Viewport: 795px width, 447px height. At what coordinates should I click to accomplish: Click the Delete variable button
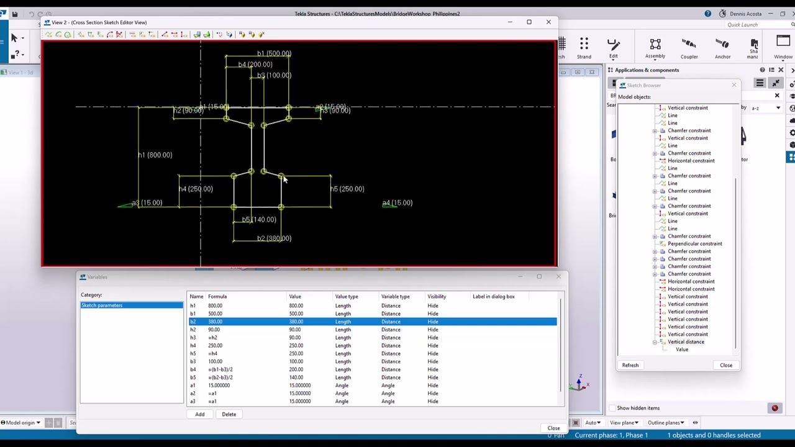click(x=229, y=414)
